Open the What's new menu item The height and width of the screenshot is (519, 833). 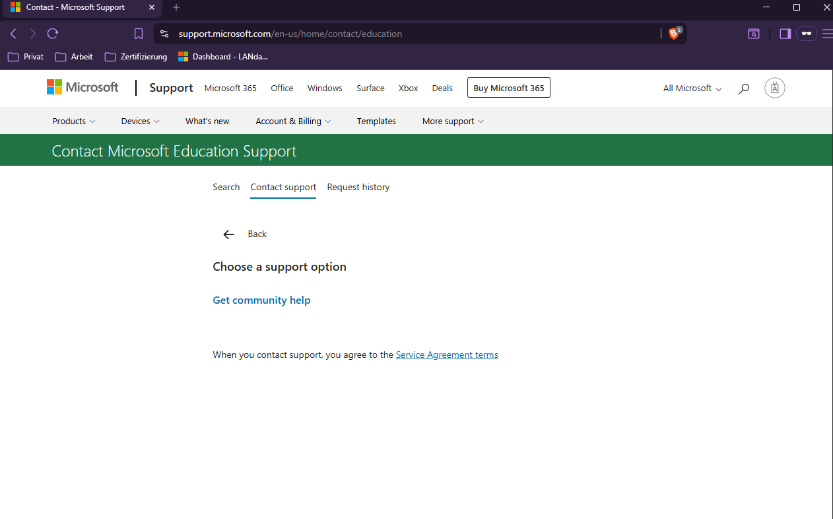pyautogui.click(x=207, y=121)
